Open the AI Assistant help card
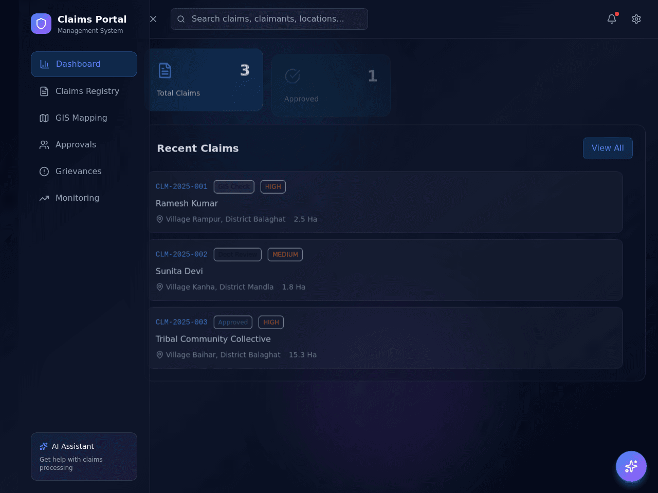 pos(84,457)
